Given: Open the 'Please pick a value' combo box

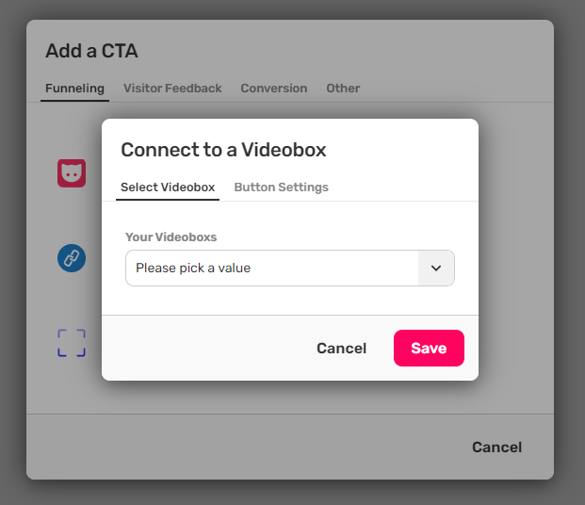Looking at the screenshot, I should 273,268.
